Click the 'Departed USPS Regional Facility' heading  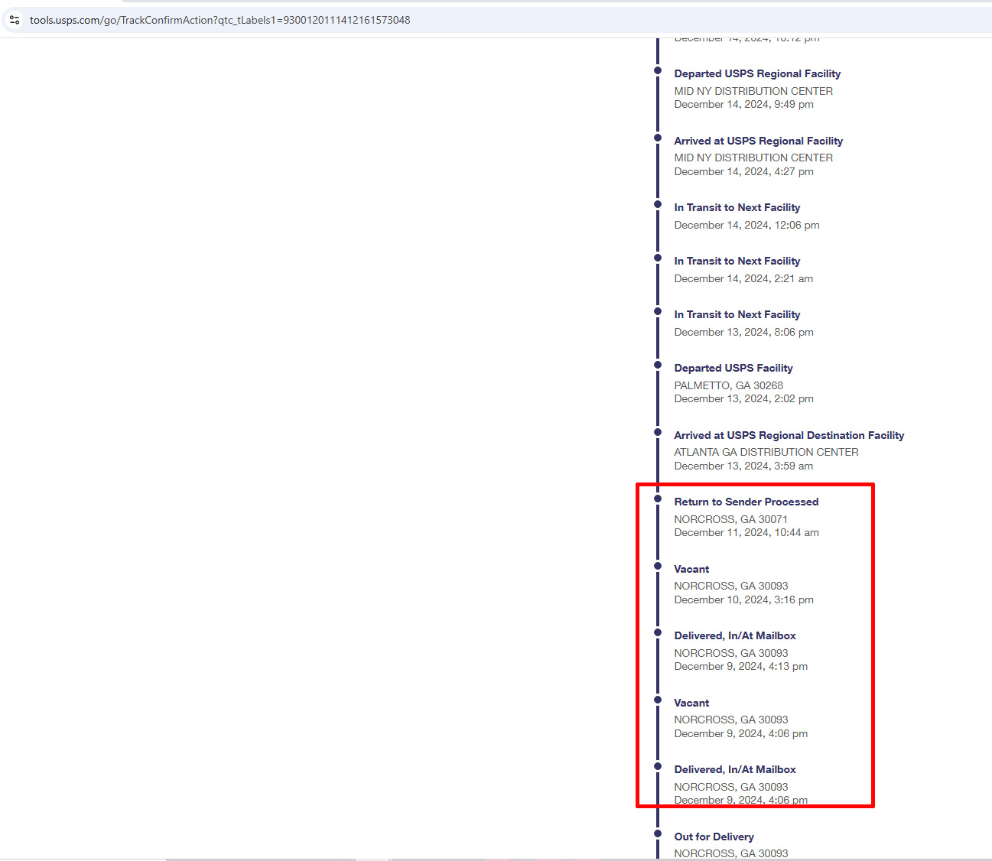click(757, 73)
